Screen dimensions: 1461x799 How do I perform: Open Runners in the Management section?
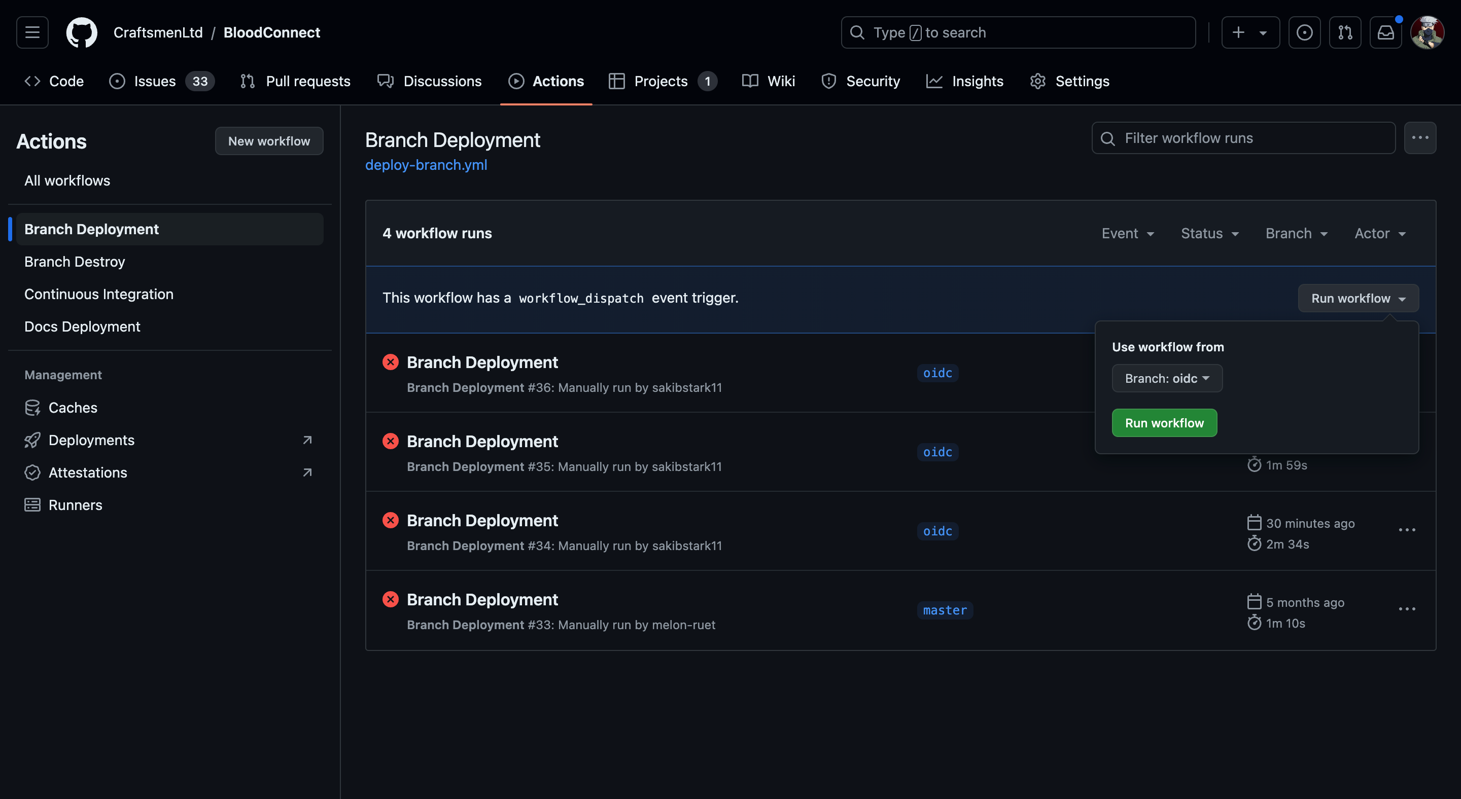(170, 505)
